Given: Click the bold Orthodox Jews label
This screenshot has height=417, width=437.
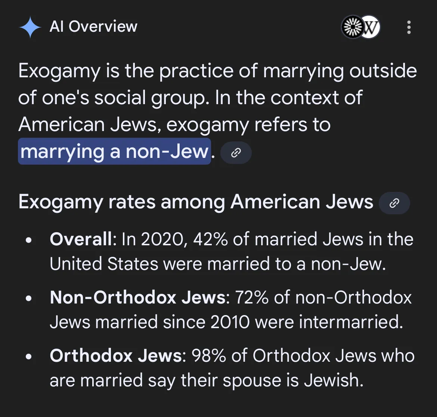Looking at the screenshot, I should click(116, 355).
